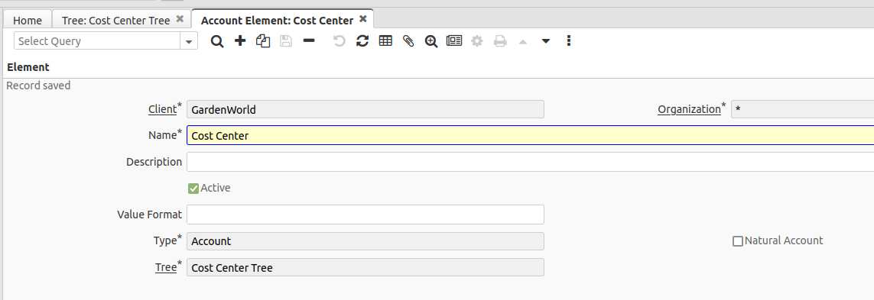This screenshot has height=300, width=874.
Task: Select Account Element: Cost Center tab
Action: coord(277,20)
